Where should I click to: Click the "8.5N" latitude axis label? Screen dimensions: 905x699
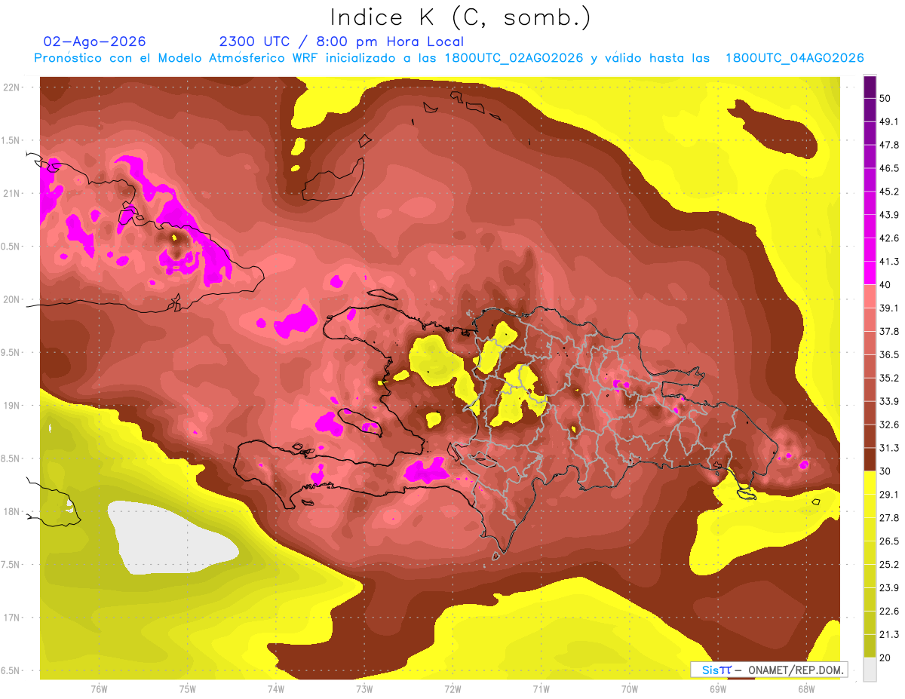pyautogui.click(x=11, y=458)
